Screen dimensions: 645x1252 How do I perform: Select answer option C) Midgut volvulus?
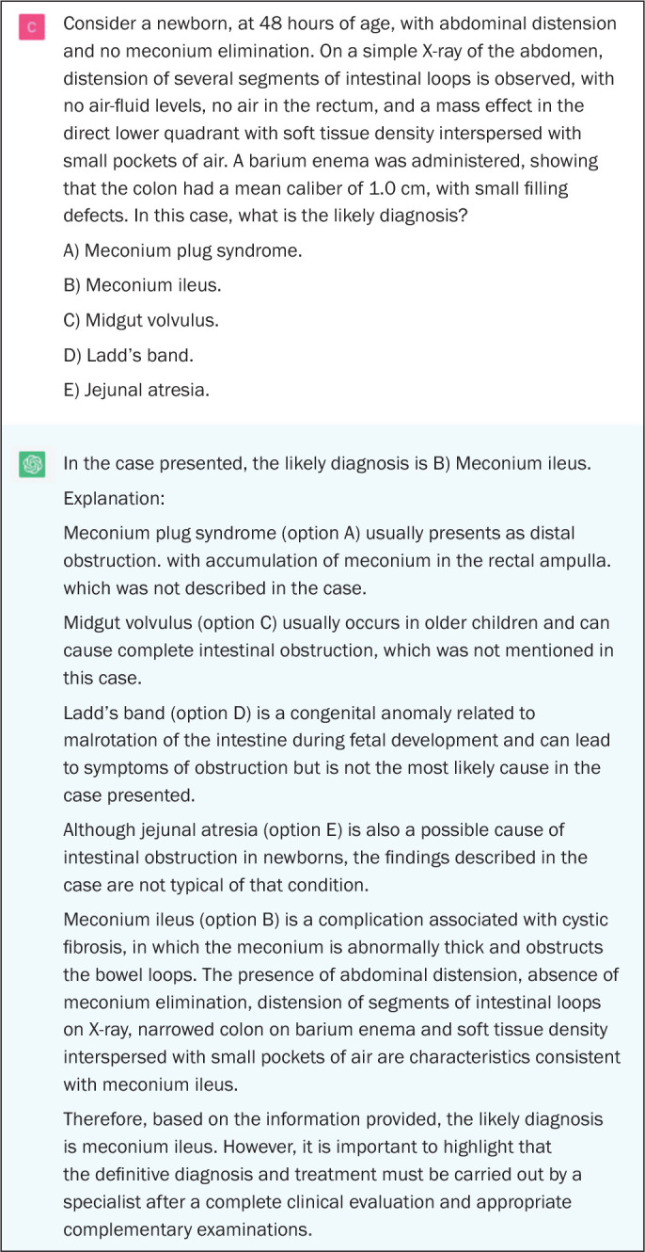pos(141,320)
